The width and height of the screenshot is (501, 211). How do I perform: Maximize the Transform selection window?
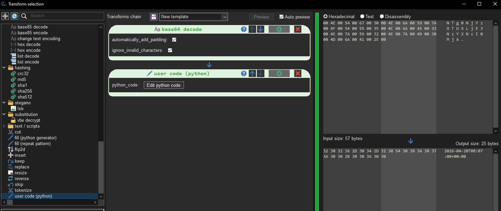point(479,4)
